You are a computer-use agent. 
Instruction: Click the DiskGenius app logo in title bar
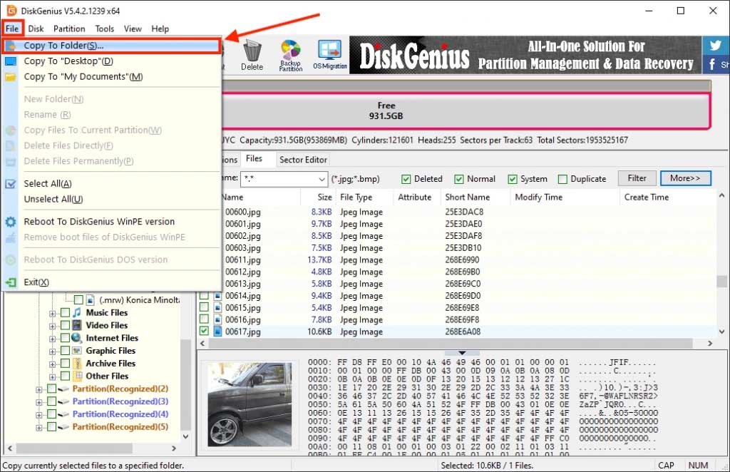[11, 10]
